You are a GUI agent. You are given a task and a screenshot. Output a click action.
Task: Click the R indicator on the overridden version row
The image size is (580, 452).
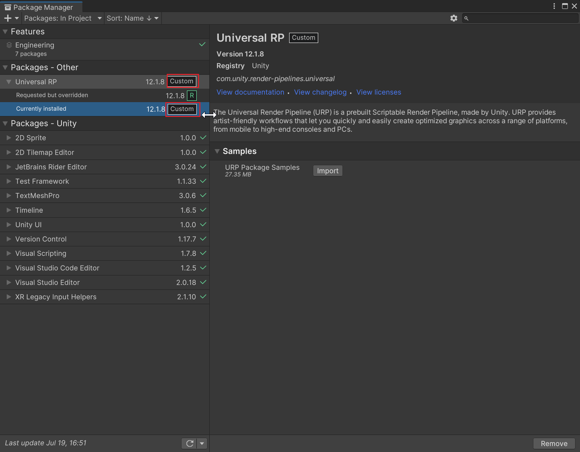(x=192, y=95)
